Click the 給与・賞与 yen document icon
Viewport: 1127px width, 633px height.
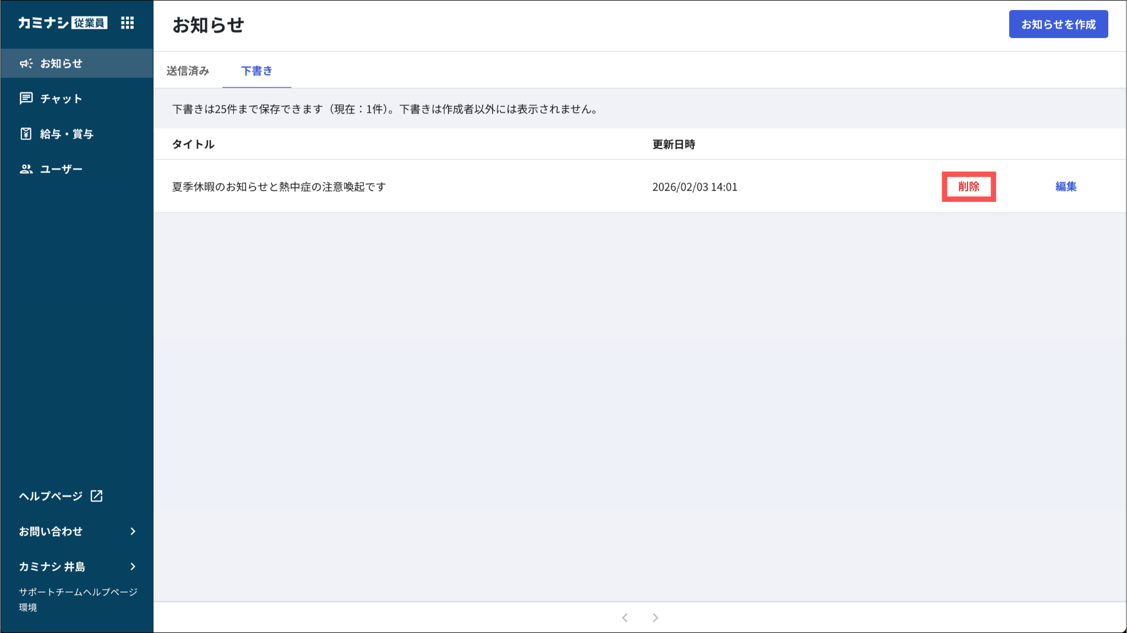tap(26, 134)
